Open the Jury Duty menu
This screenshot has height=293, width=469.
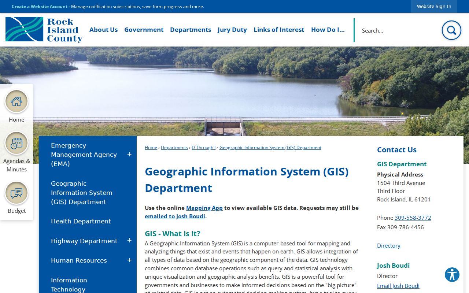coord(232,30)
